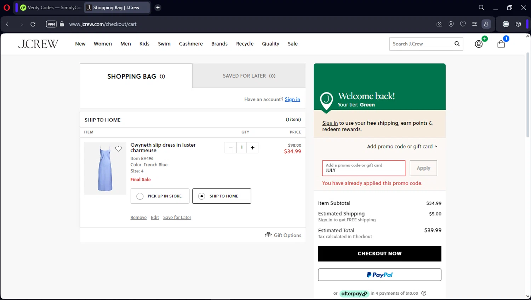Save slip dress for later
This screenshot has width=531, height=300.
tap(177, 217)
